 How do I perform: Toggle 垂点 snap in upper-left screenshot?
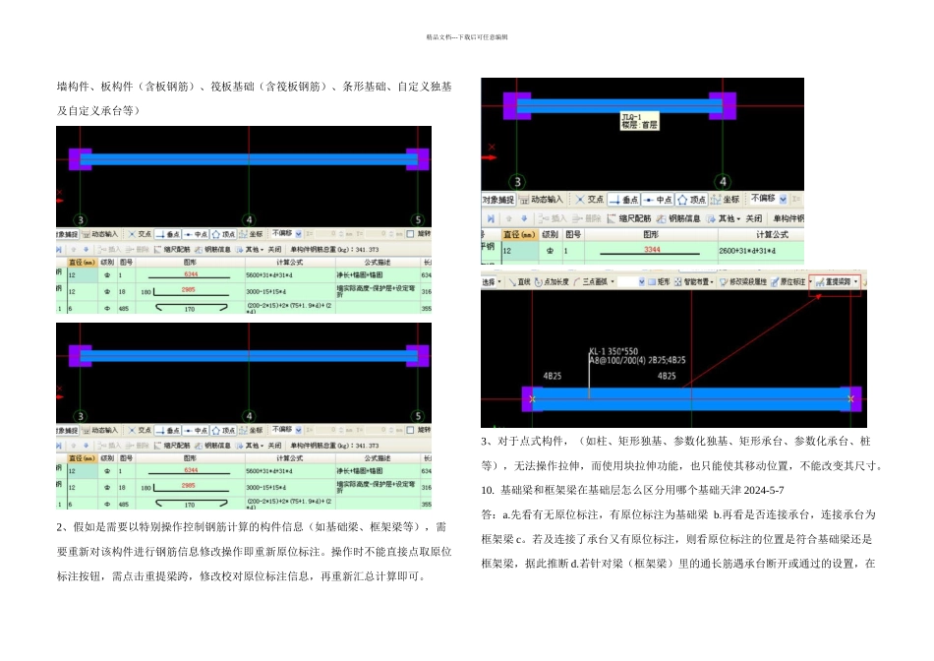(x=167, y=234)
